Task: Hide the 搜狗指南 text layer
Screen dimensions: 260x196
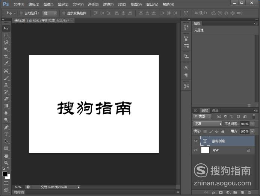Action: point(196,141)
